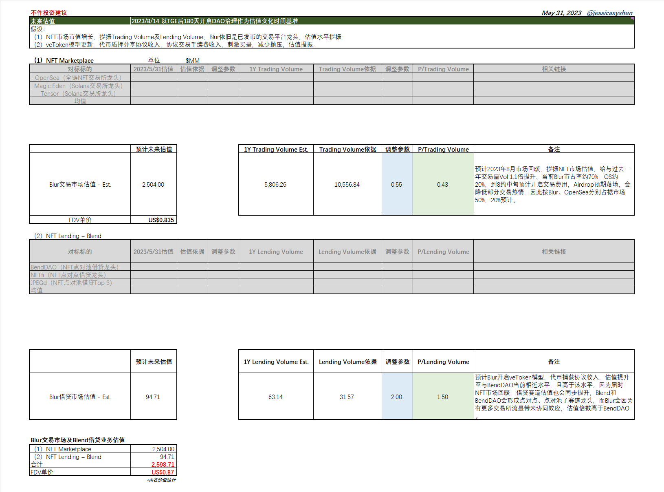Click the 'P/Lending Volume' grey column header
This screenshot has height=492, width=664.
coord(443,252)
